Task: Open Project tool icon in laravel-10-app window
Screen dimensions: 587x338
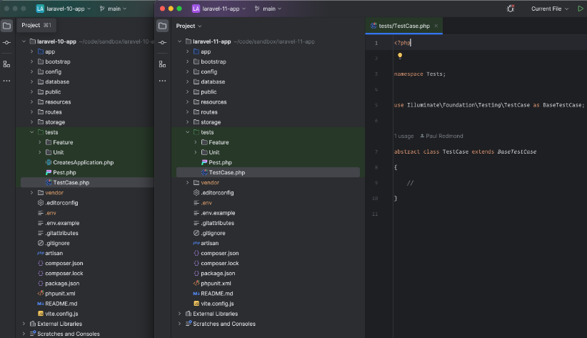Action: click(6, 26)
